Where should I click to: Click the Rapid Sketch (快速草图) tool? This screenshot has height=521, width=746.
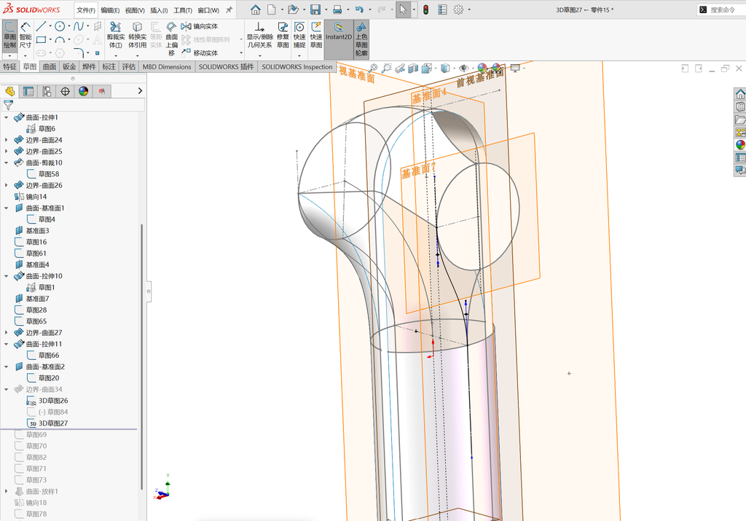(316, 35)
